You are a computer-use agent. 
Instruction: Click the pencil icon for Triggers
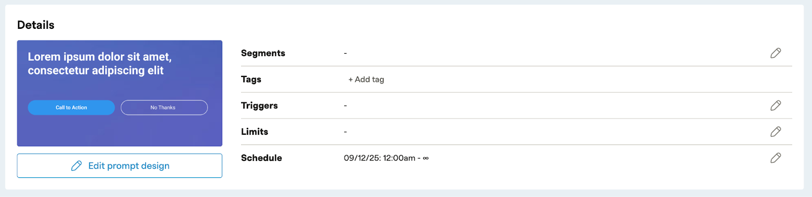click(775, 105)
